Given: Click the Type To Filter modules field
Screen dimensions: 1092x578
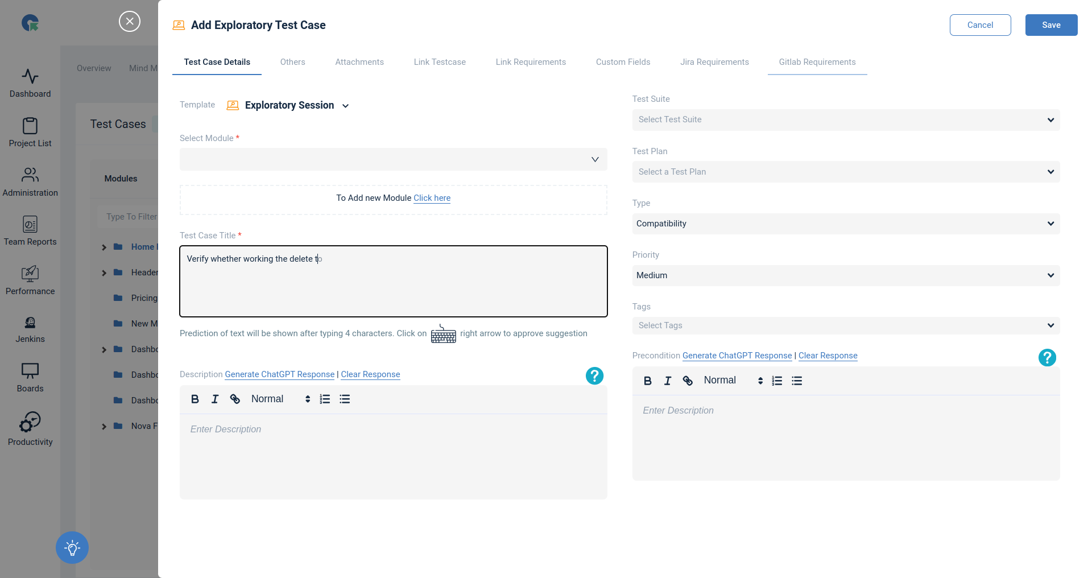Looking at the screenshot, I should click(129, 217).
